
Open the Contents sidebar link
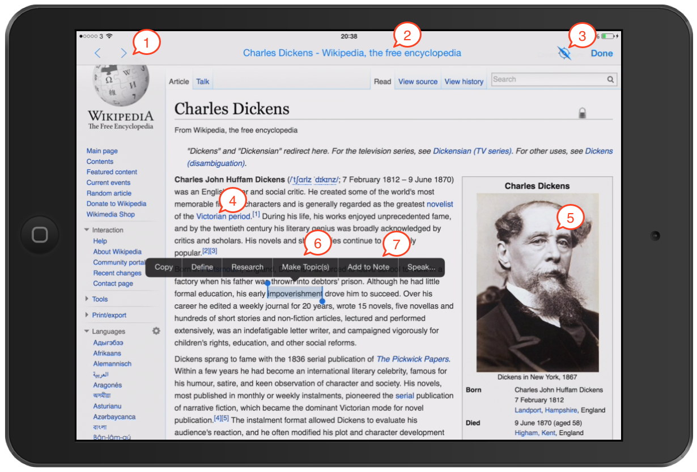(x=100, y=161)
